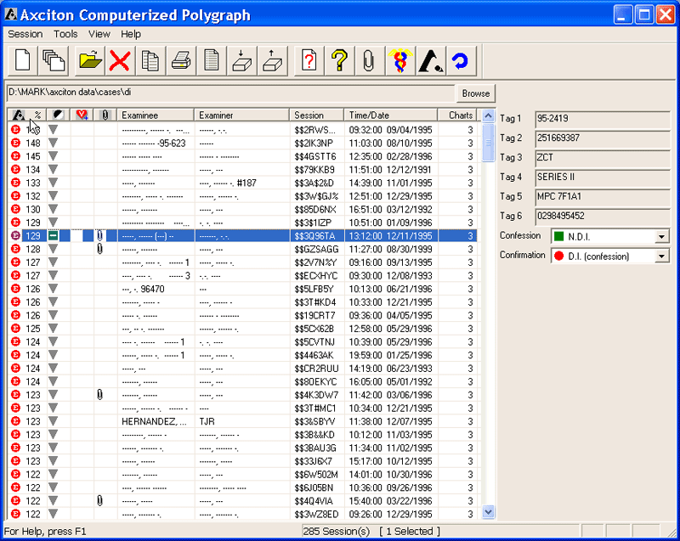This screenshot has height=541, width=680.
Task: Select session $$85D6NX
Action: coord(243,209)
